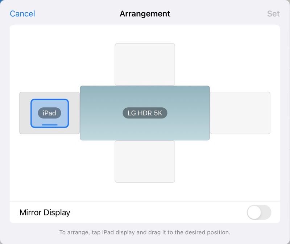The image size is (290, 244).
Task: Tap the Cancel button
Action: click(x=22, y=14)
